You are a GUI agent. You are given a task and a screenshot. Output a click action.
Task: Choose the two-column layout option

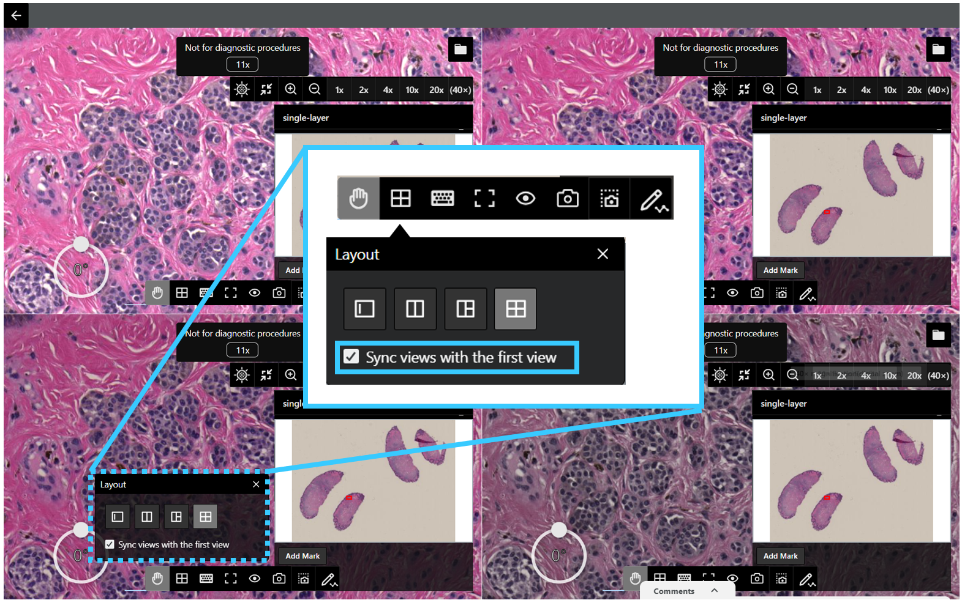(147, 517)
